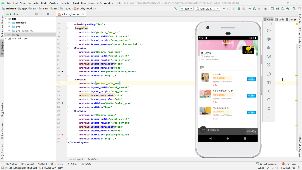Open the app run configuration dropdown
This screenshot has height=170, width=302.
coord(186,8)
